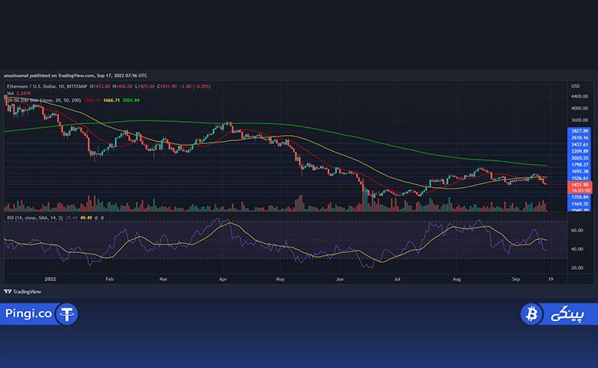Select the Vol indicator legend entry
This screenshot has height=368, width=598.
coord(19,94)
